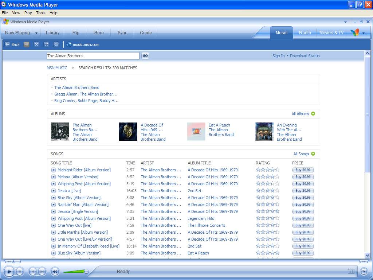Open The Allman Brothers Band artist link
Viewport: 373px width, 280px height.
[77, 87]
